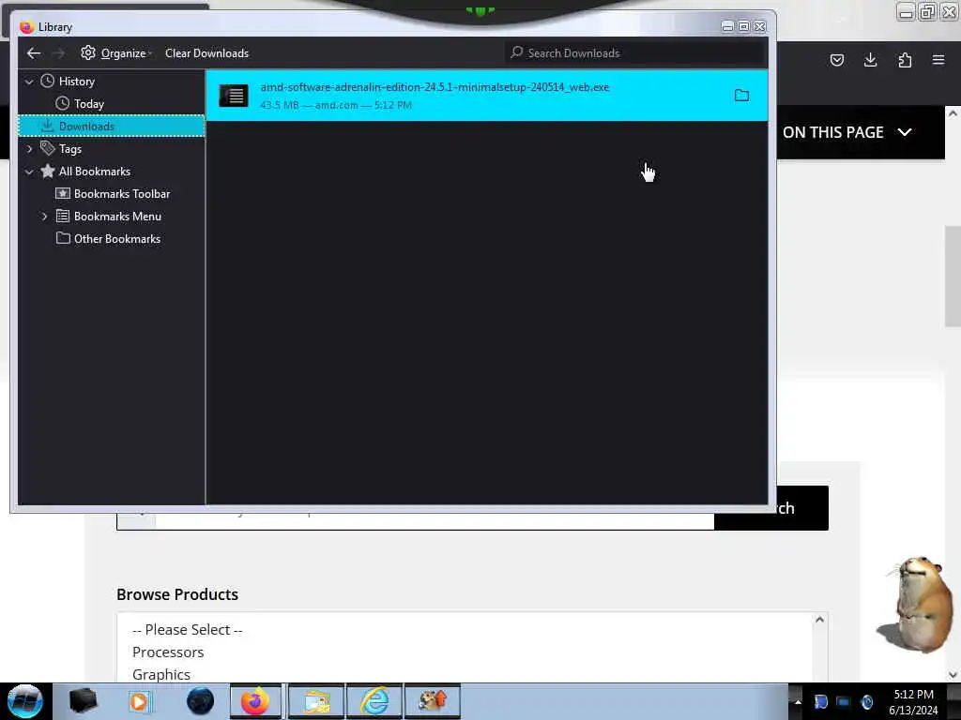This screenshot has width=961, height=720.
Task: Click the Organize gear icon
Action: 88,52
